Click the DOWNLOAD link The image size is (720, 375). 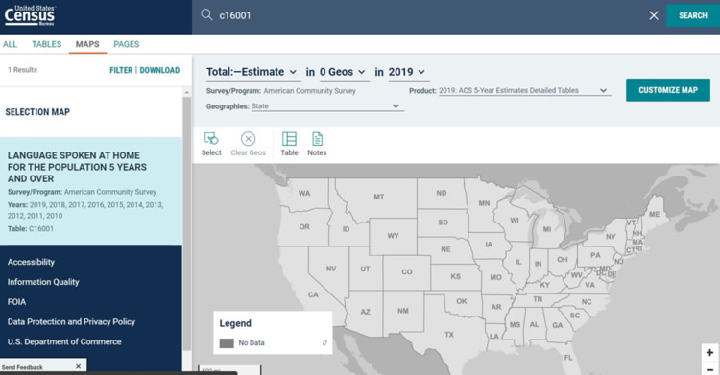pos(159,70)
